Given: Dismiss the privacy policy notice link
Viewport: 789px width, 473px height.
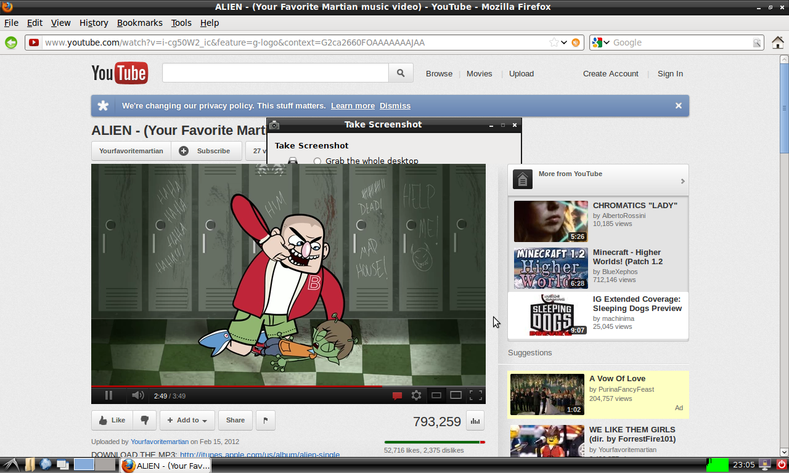Looking at the screenshot, I should point(395,105).
